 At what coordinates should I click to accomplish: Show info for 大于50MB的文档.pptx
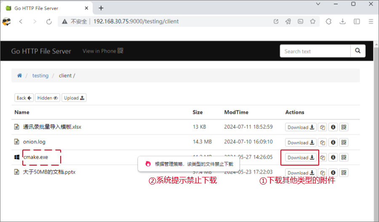pos(333,173)
